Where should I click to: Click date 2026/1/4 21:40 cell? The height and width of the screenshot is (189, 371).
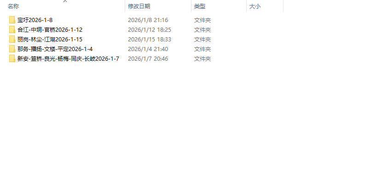pos(148,49)
